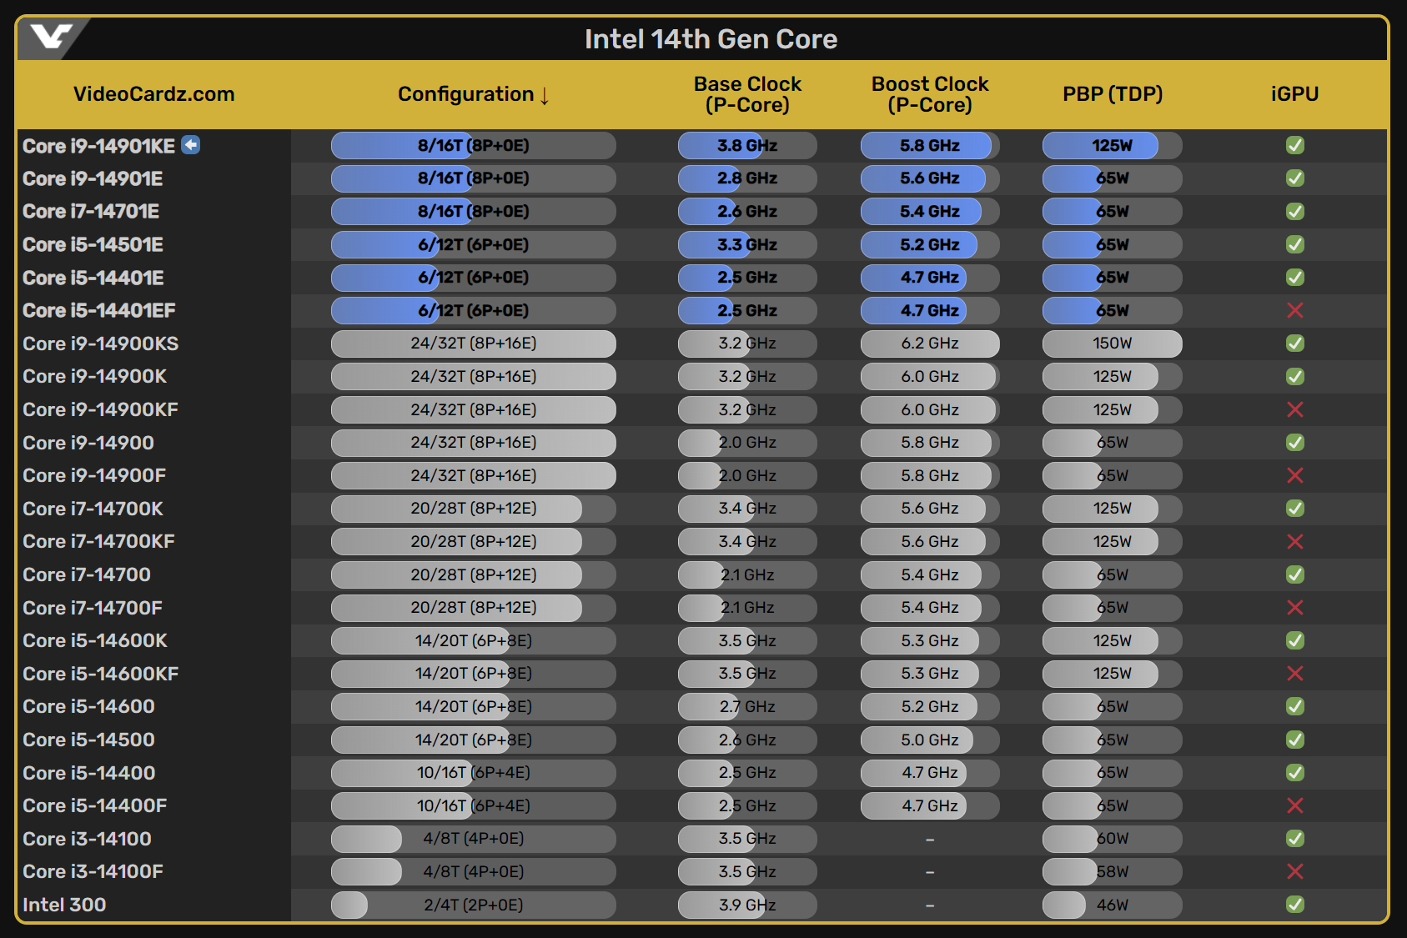Sort by the Configuration column header
The height and width of the screenshot is (938, 1407).
coord(474,94)
